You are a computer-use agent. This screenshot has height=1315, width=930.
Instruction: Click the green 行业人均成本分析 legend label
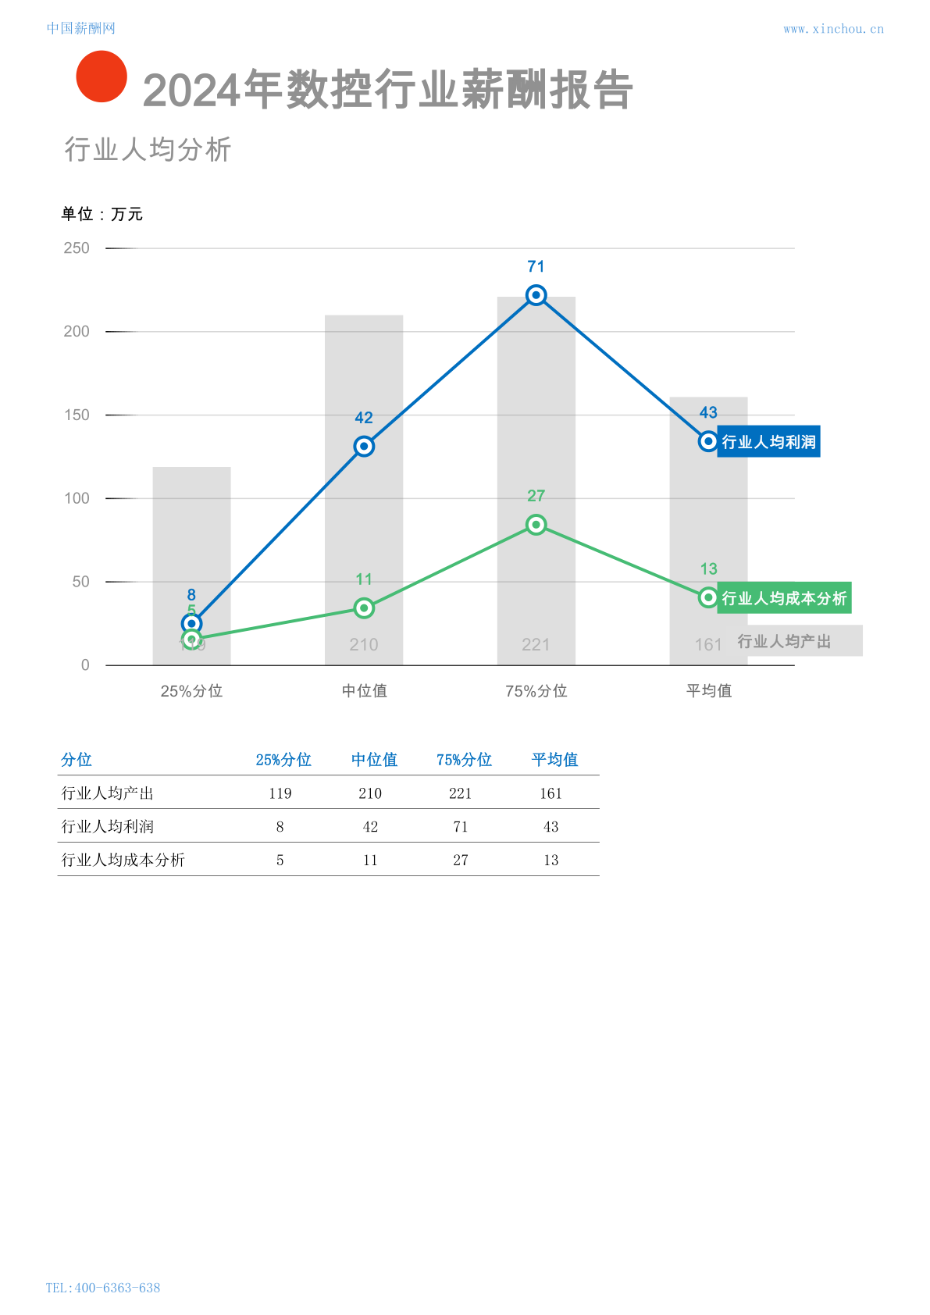pos(785,598)
